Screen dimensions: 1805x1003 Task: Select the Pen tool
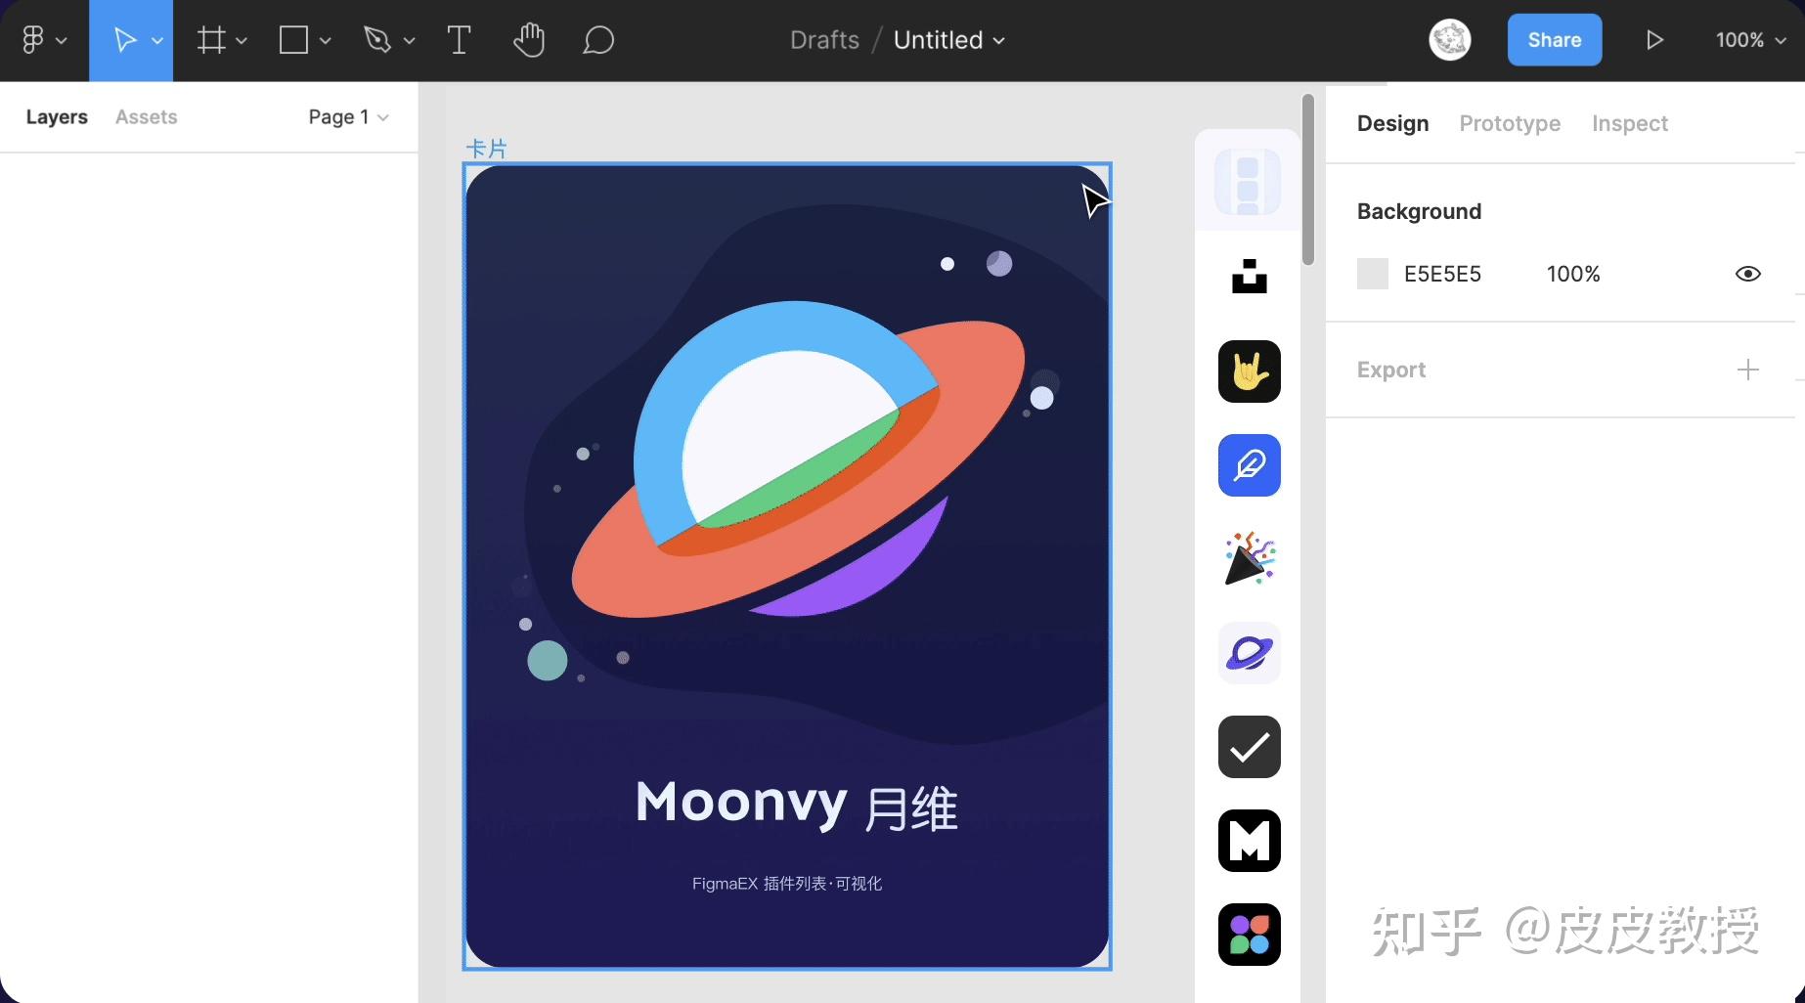click(x=377, y=40)
